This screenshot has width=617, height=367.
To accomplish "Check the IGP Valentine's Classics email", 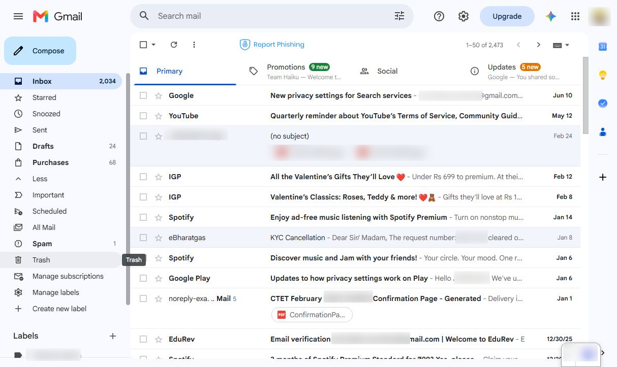I will (x=143, y=197).
